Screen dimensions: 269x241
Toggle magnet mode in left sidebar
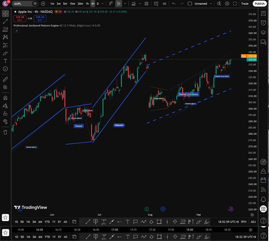pos(5,98)
